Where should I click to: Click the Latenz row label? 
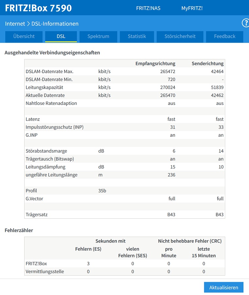pyautogui.click(x=33, y=119)
